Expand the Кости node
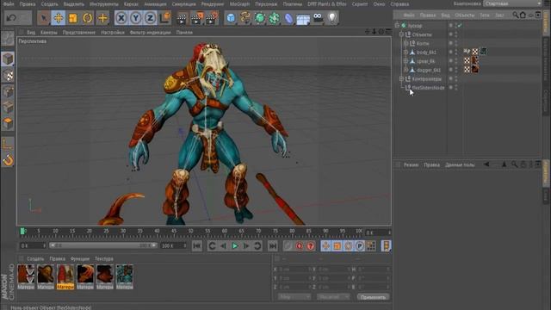The height and width of the screenshot is (310, 551). coord(406,43)
